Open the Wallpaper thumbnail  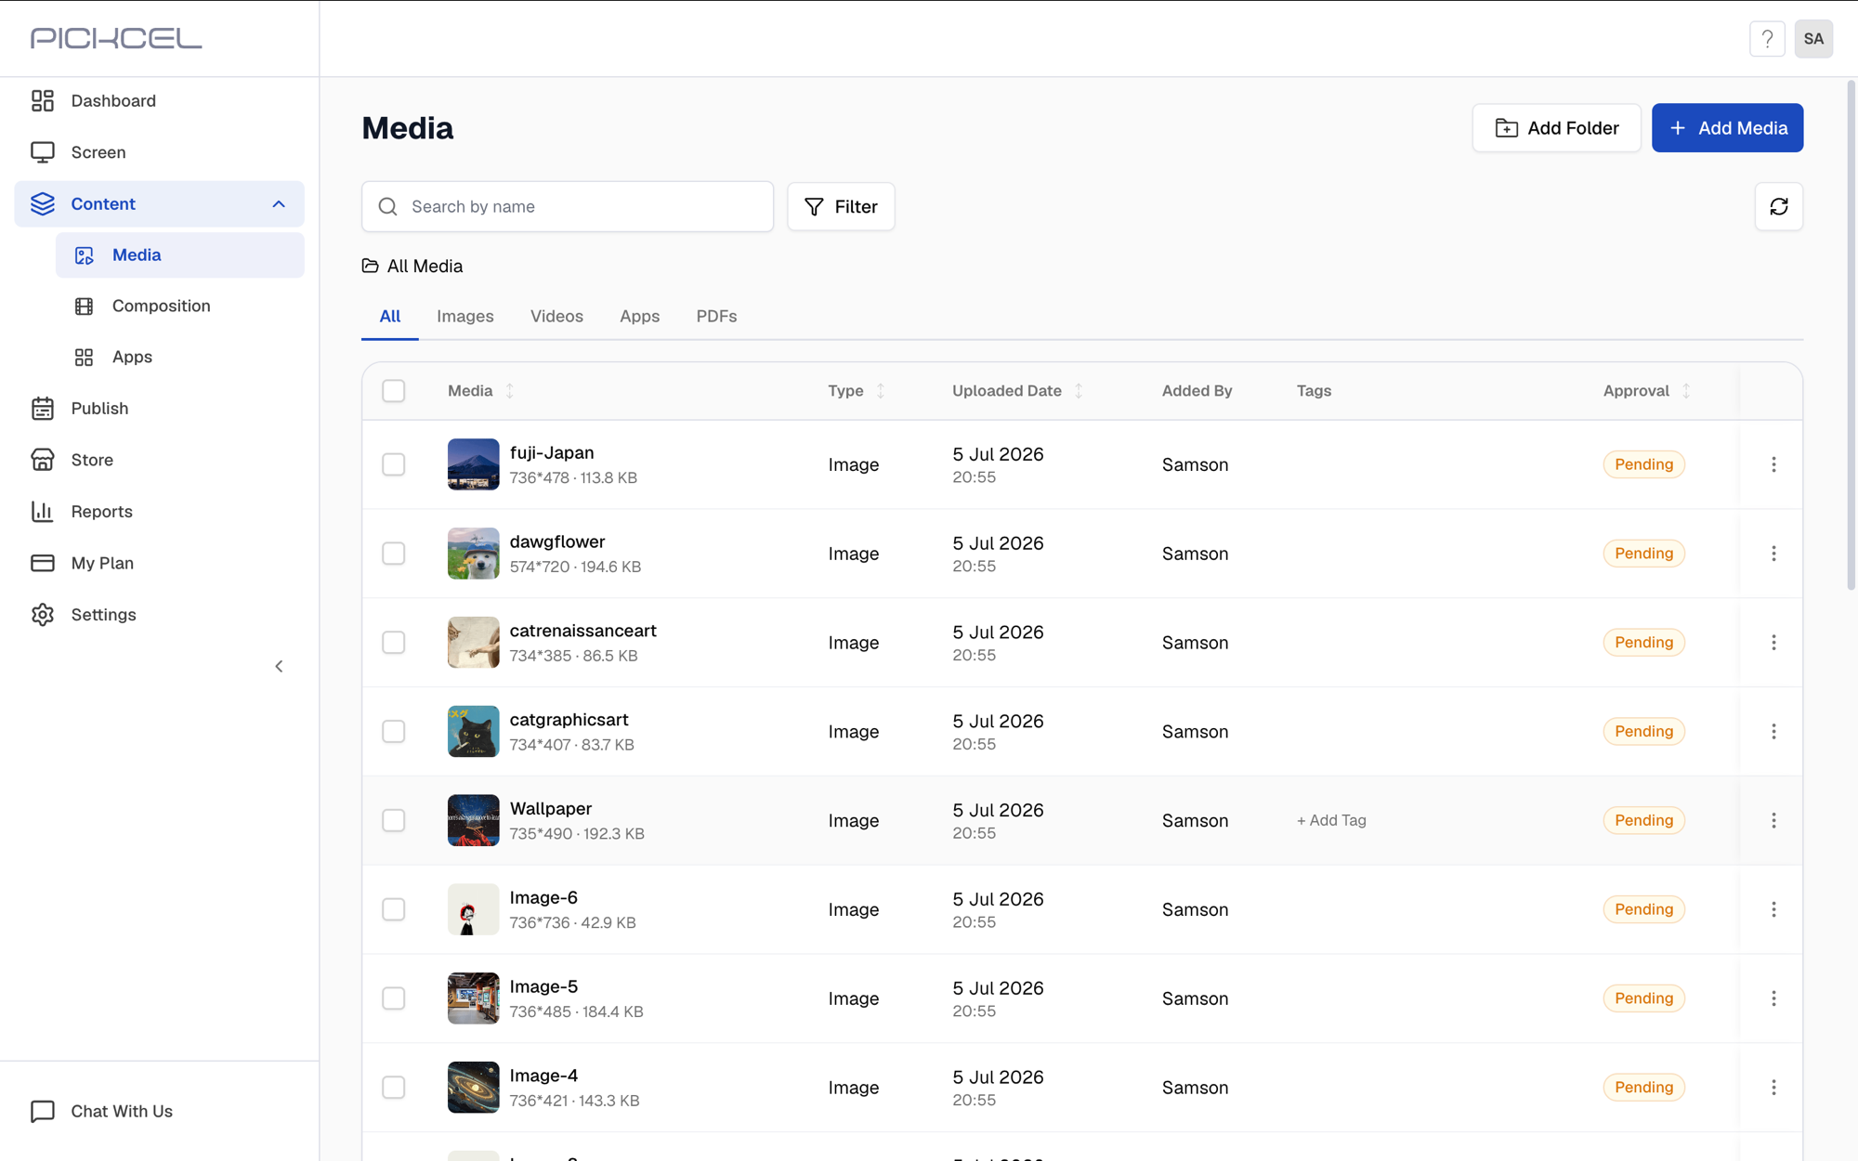(x=473, y=820)
